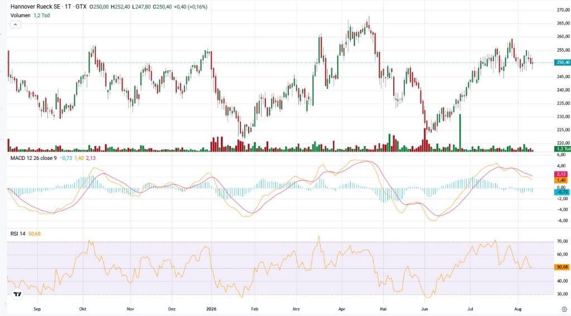Click the Dez label on time axis

(172, 309)
